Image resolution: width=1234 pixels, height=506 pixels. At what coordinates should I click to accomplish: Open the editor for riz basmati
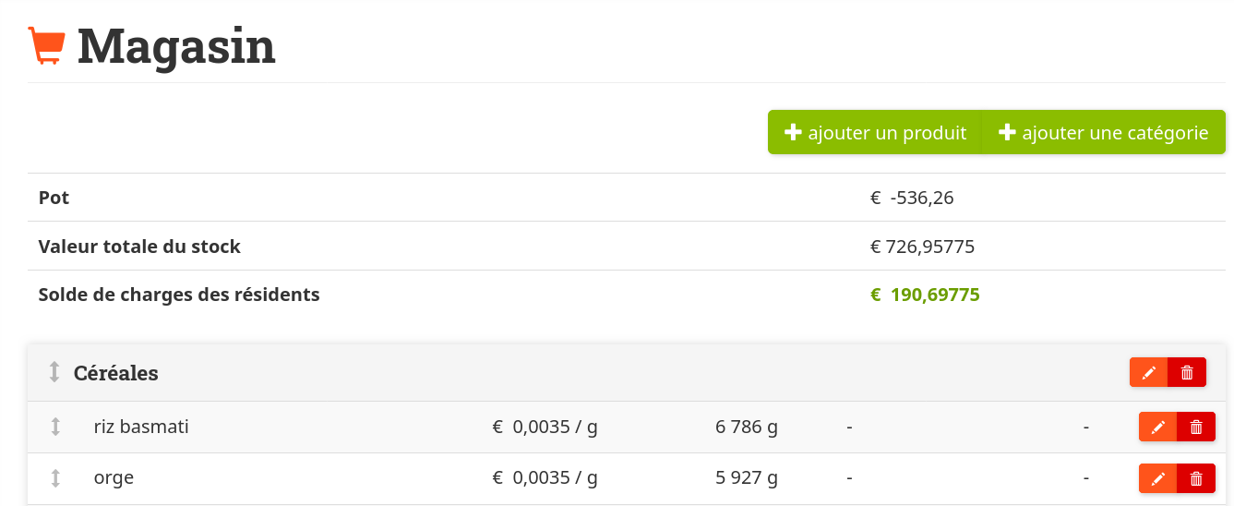pyautogui.click(x=1157, y=427)
